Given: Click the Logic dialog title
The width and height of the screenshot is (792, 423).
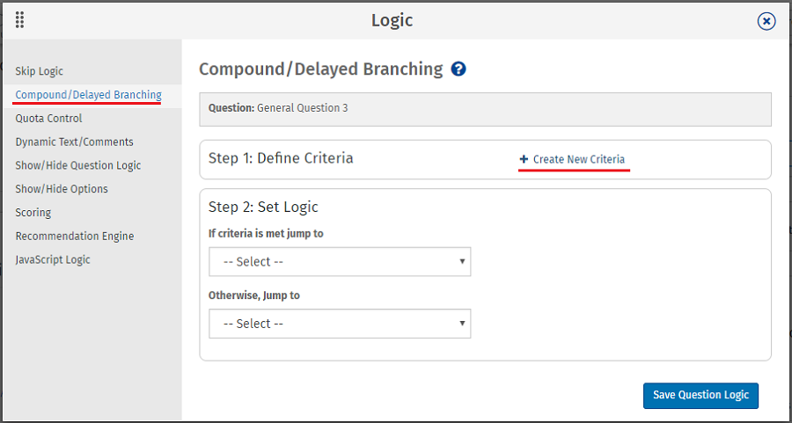Looking at the screenshot, I should point(392,20).
